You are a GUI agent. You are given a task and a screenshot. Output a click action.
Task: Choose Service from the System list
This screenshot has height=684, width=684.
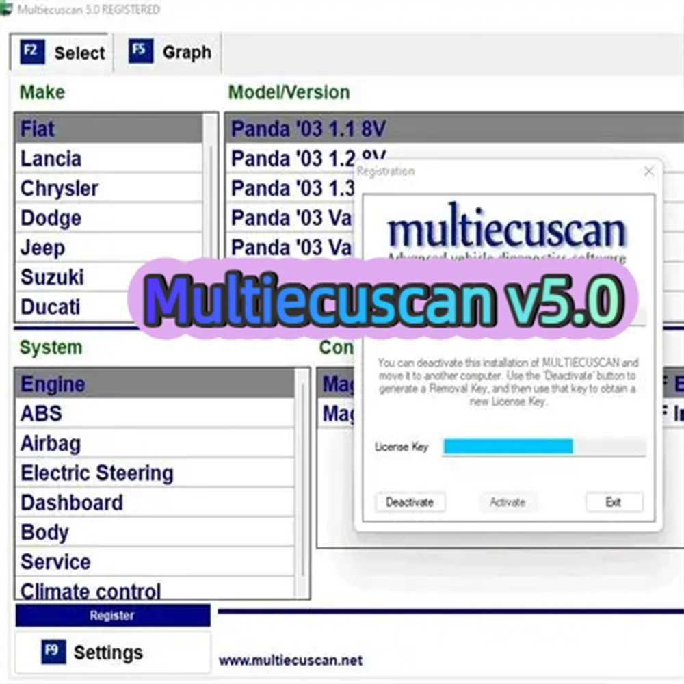tap(155, 562)
